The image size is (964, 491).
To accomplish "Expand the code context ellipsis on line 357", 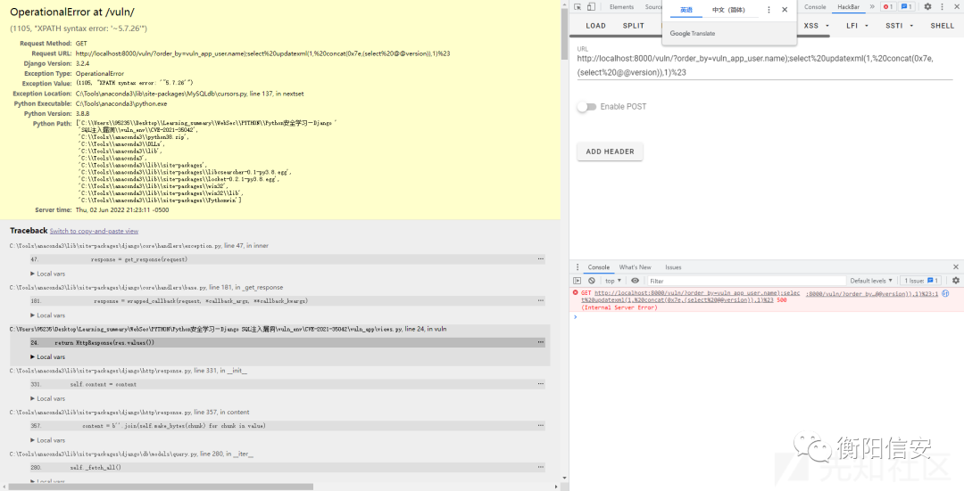I will tap(540, 425).
